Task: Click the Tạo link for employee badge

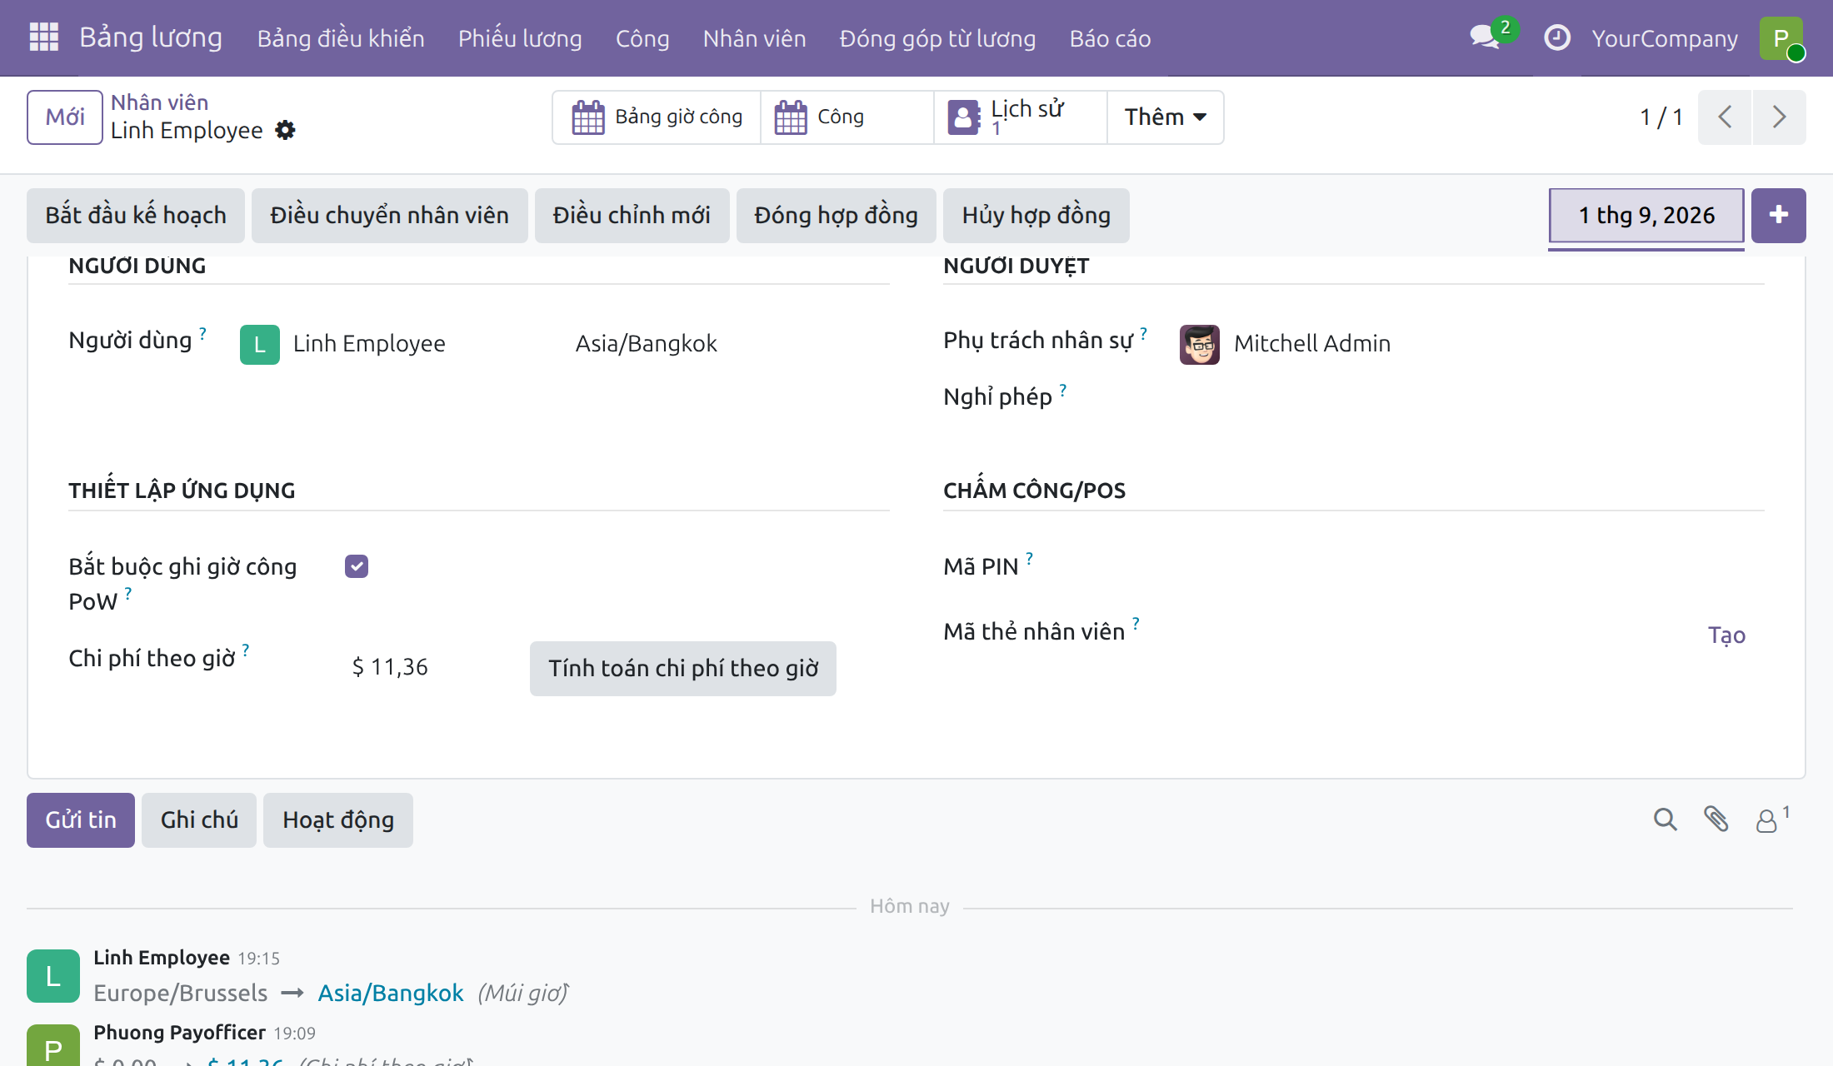Action: (1726, 635)
